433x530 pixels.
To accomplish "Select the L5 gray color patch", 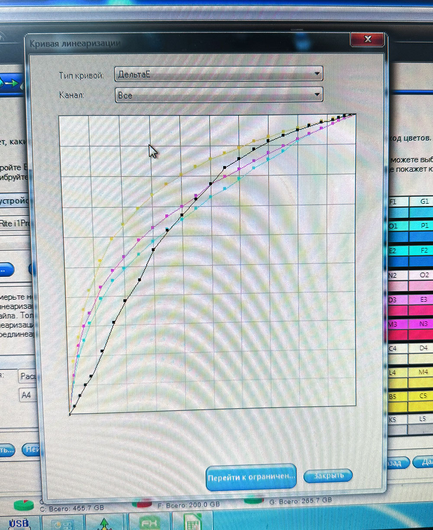I will (x=421, y=425).
